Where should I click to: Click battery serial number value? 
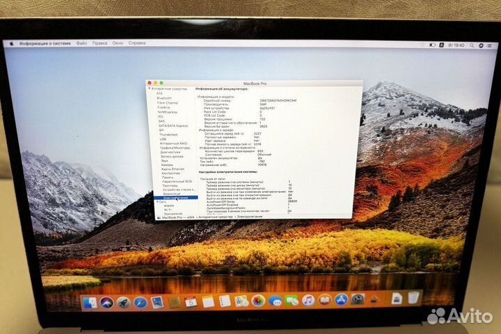(x=278, y=101)
